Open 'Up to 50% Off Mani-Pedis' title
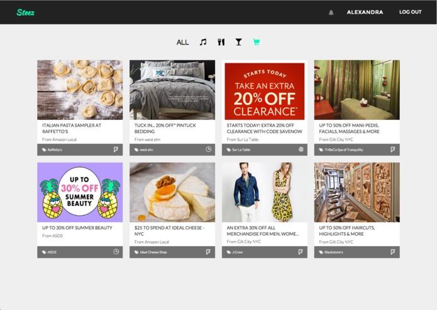Viewport: 437px width, 310px height. pyautogui.click(x=349, y=129)
